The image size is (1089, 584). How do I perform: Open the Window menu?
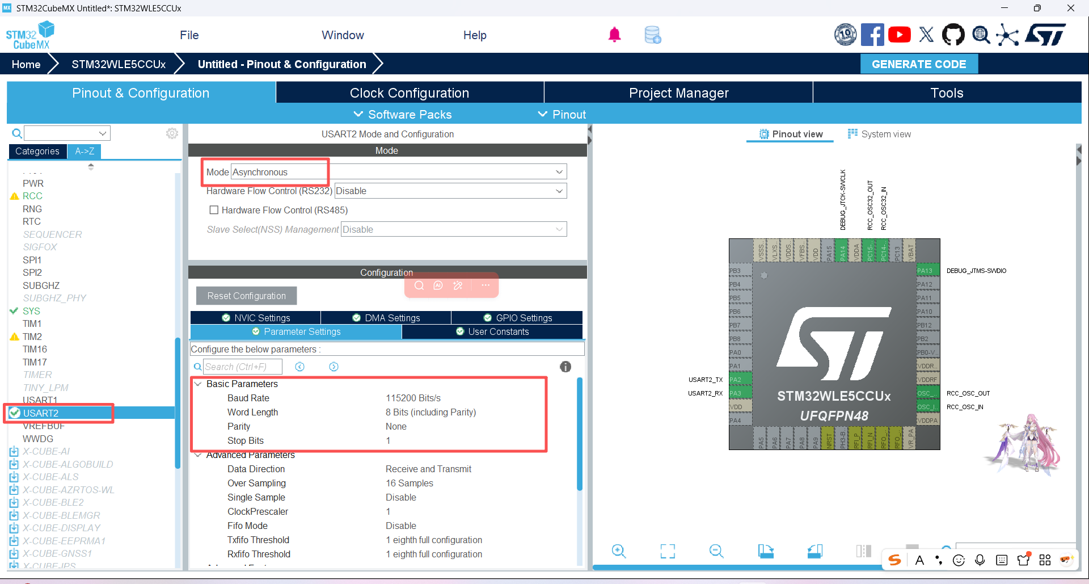pos(343,35)
